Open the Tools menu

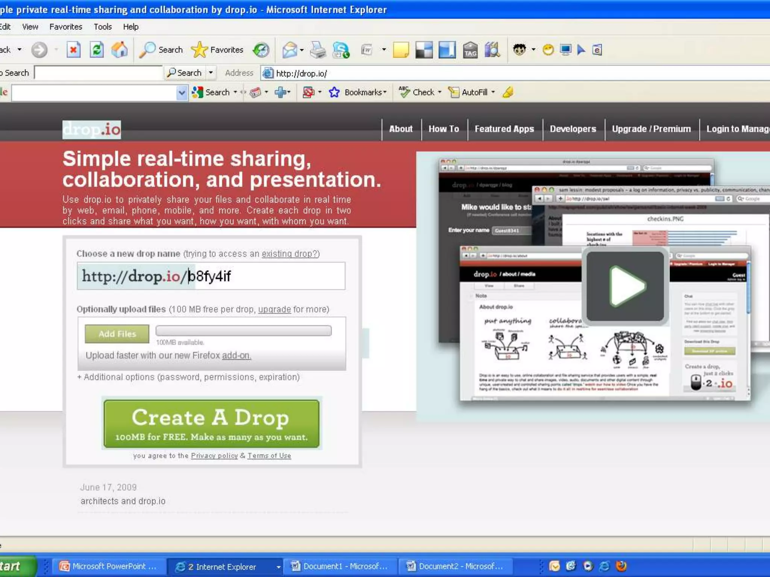click(103, 27)
